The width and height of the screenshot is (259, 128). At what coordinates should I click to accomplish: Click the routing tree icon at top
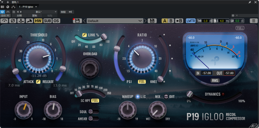coord(13,7)
